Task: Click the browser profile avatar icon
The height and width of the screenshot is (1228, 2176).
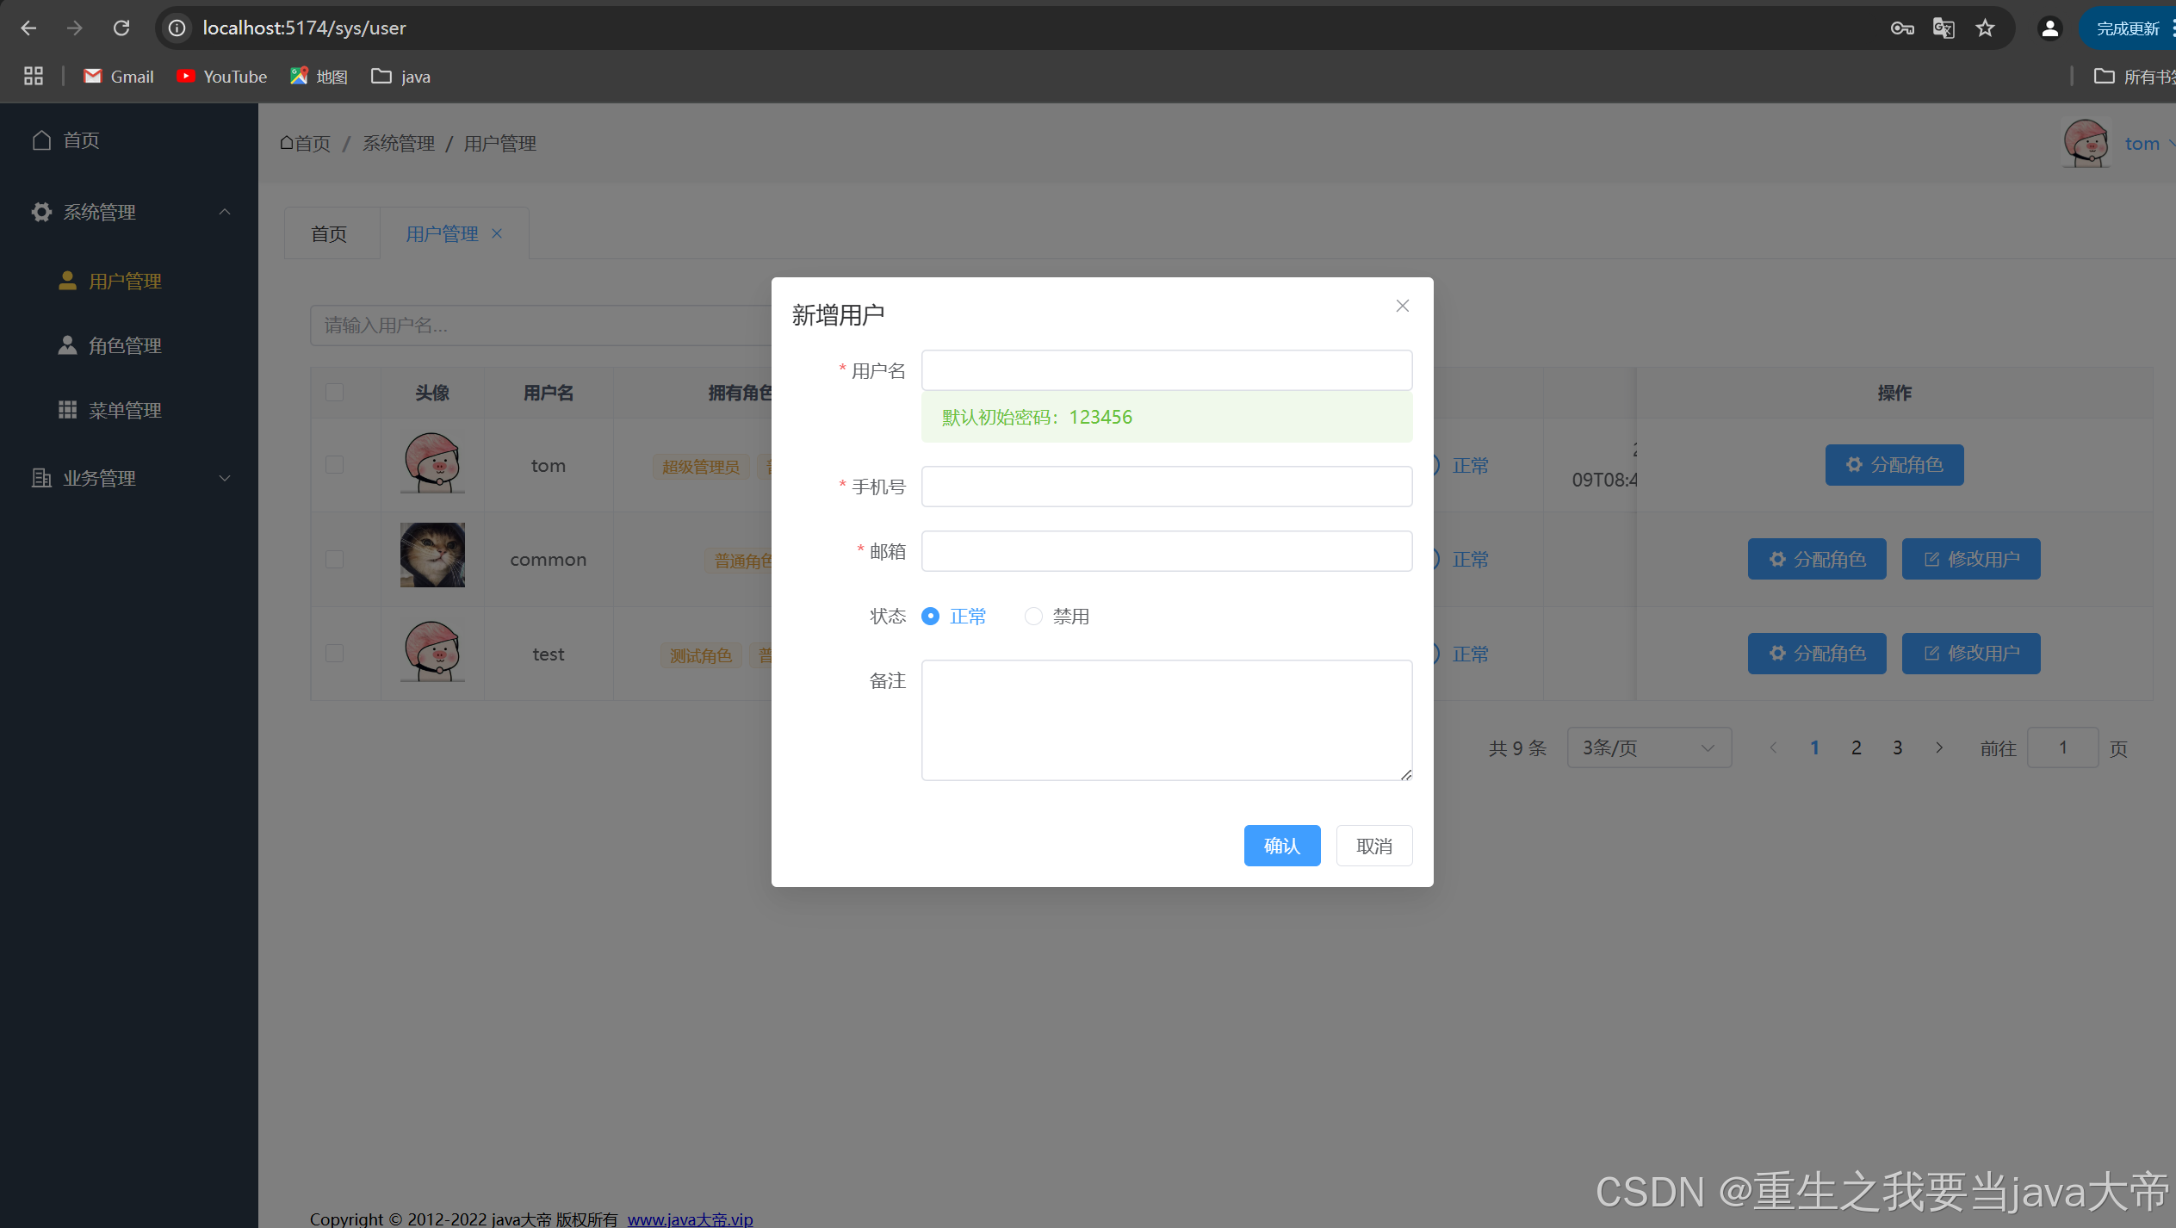Action: [2049, 28]
